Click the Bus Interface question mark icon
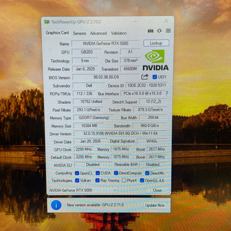The height and width of the screenshot is (231, 231). coord(167,93)
